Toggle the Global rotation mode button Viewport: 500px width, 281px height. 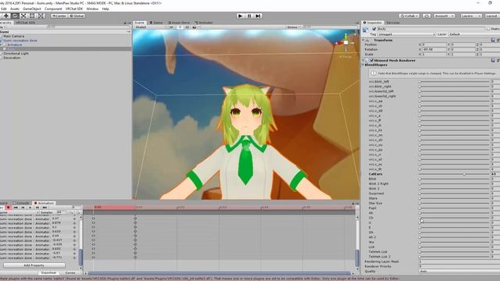(77, 16)
